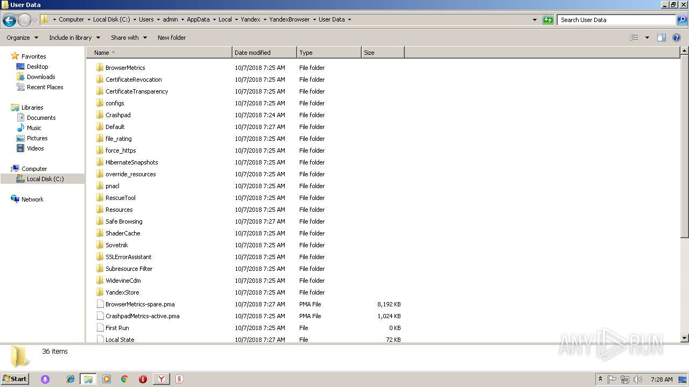Expand the address bar history dropdown

coord(535,20)
